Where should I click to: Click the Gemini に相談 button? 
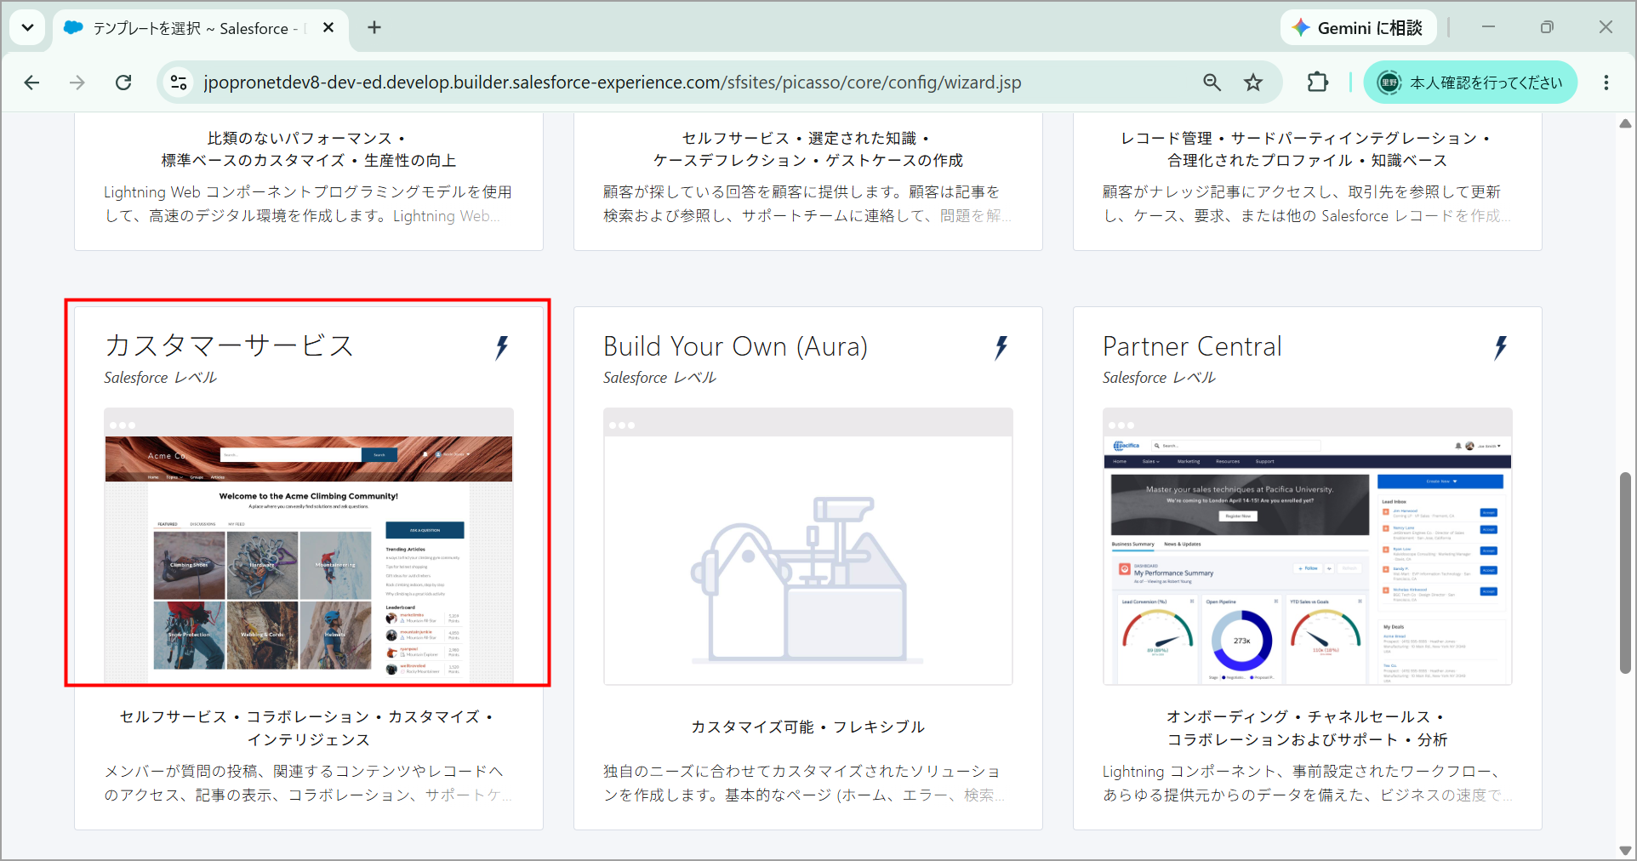1358,28
